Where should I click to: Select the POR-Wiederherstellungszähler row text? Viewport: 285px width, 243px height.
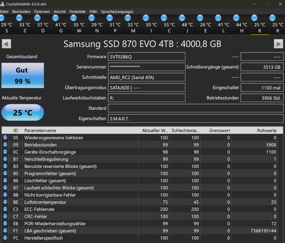55,224
